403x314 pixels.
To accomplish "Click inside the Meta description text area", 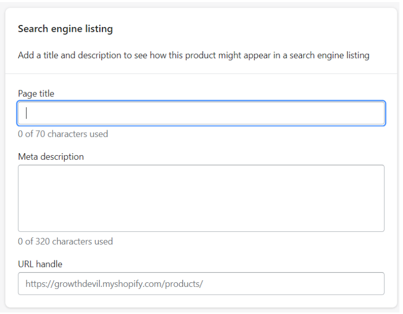I will coord(201,199).
